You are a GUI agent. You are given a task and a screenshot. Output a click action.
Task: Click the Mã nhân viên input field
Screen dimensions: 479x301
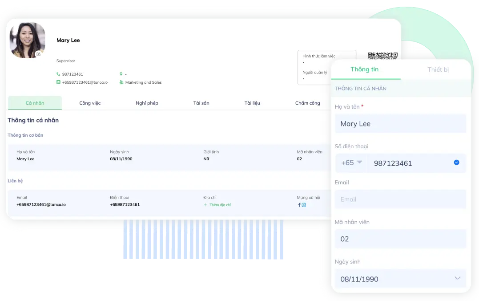click(400, 239)
